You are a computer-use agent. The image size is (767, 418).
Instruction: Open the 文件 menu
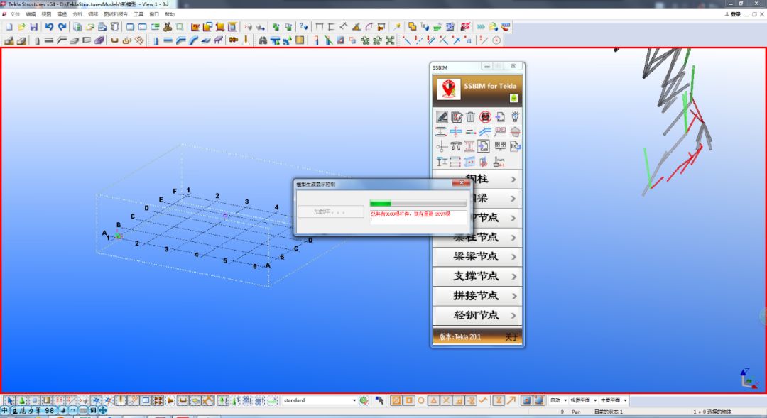point(15,13)
